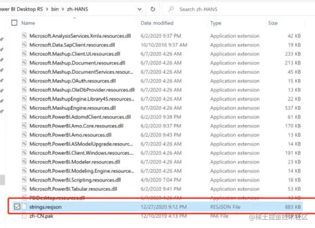Viewport: 315px width, 228px height.
Task: Click icon of Microsoft.PowerBI.AdomdClient.resources.dll
Action: tap(24, 116)
